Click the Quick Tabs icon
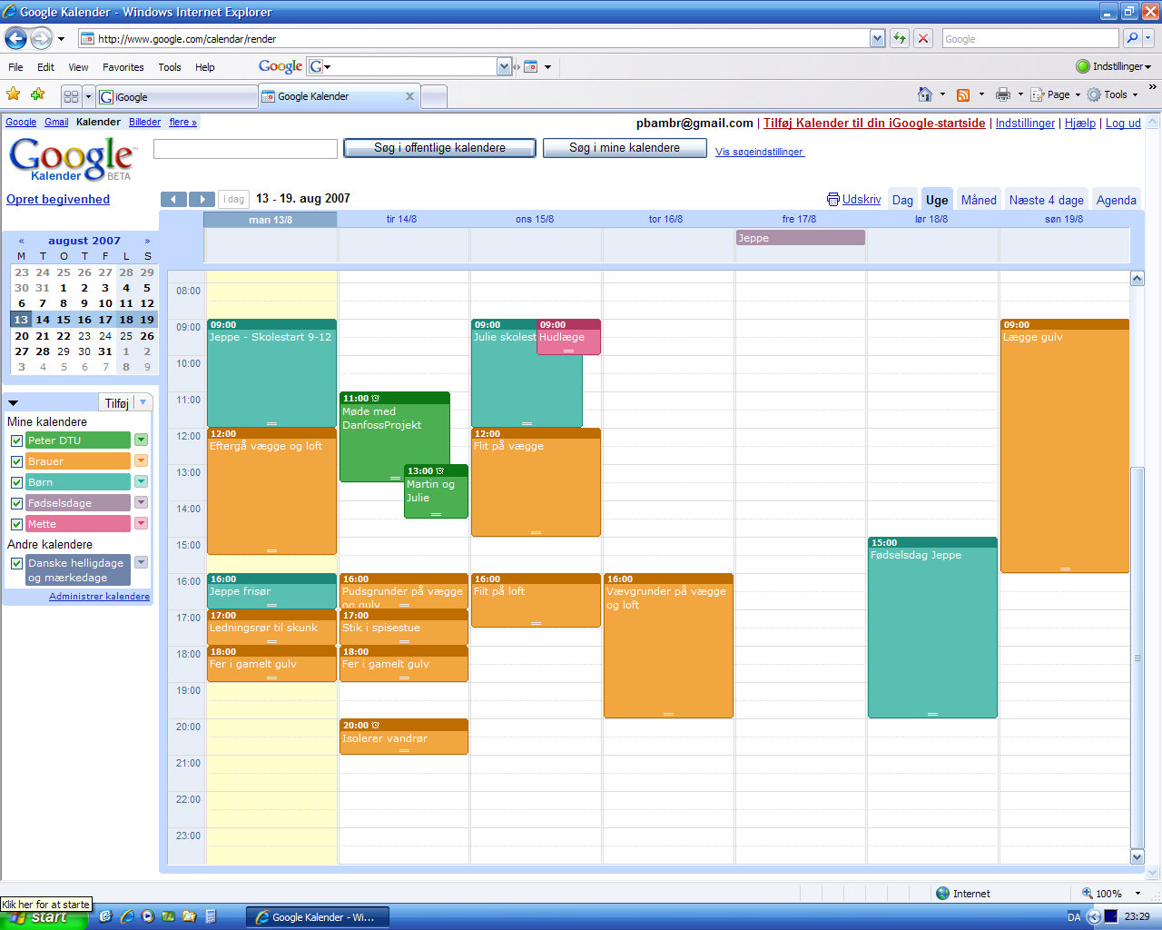Image resolution: width=1162 pixels, height=930 pixels. pos(72,96)
